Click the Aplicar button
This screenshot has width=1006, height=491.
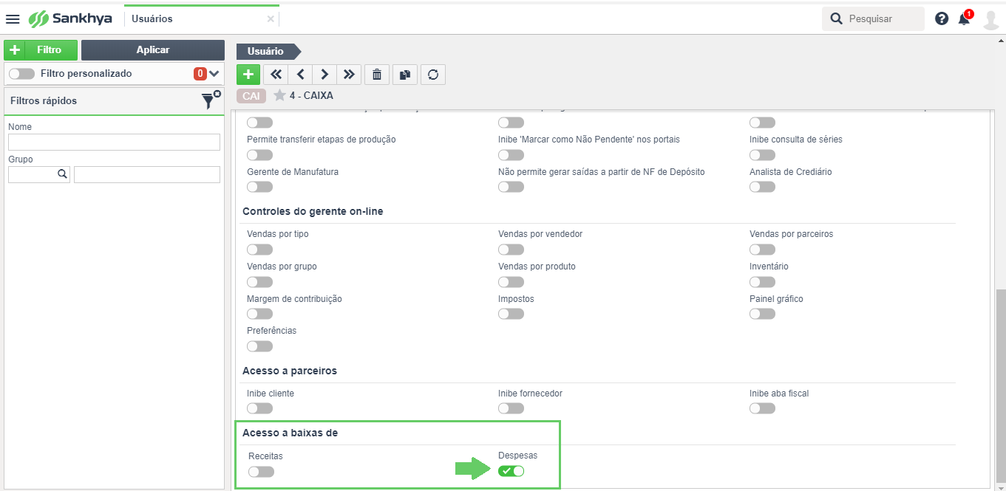[x=153, y=50]
